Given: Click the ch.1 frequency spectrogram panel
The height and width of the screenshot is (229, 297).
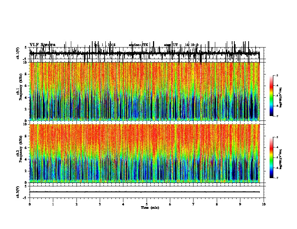Looking at the screenshot, I should (144, 91).
